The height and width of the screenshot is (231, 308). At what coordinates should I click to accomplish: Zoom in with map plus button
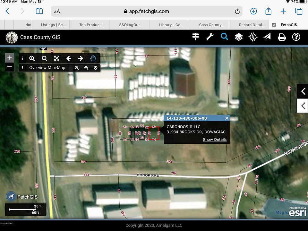[9, 58]
